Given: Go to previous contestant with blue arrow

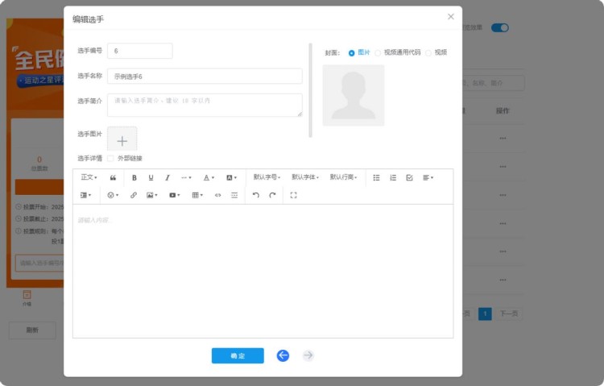Looking at the screenshot, I should point(283,355).
